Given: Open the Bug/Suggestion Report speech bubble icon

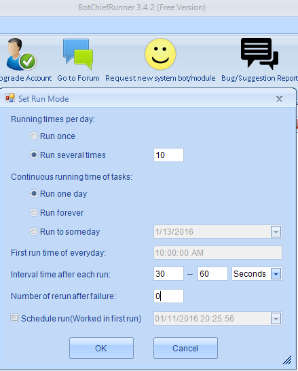Looking at the screenshot, I should 259,54.
